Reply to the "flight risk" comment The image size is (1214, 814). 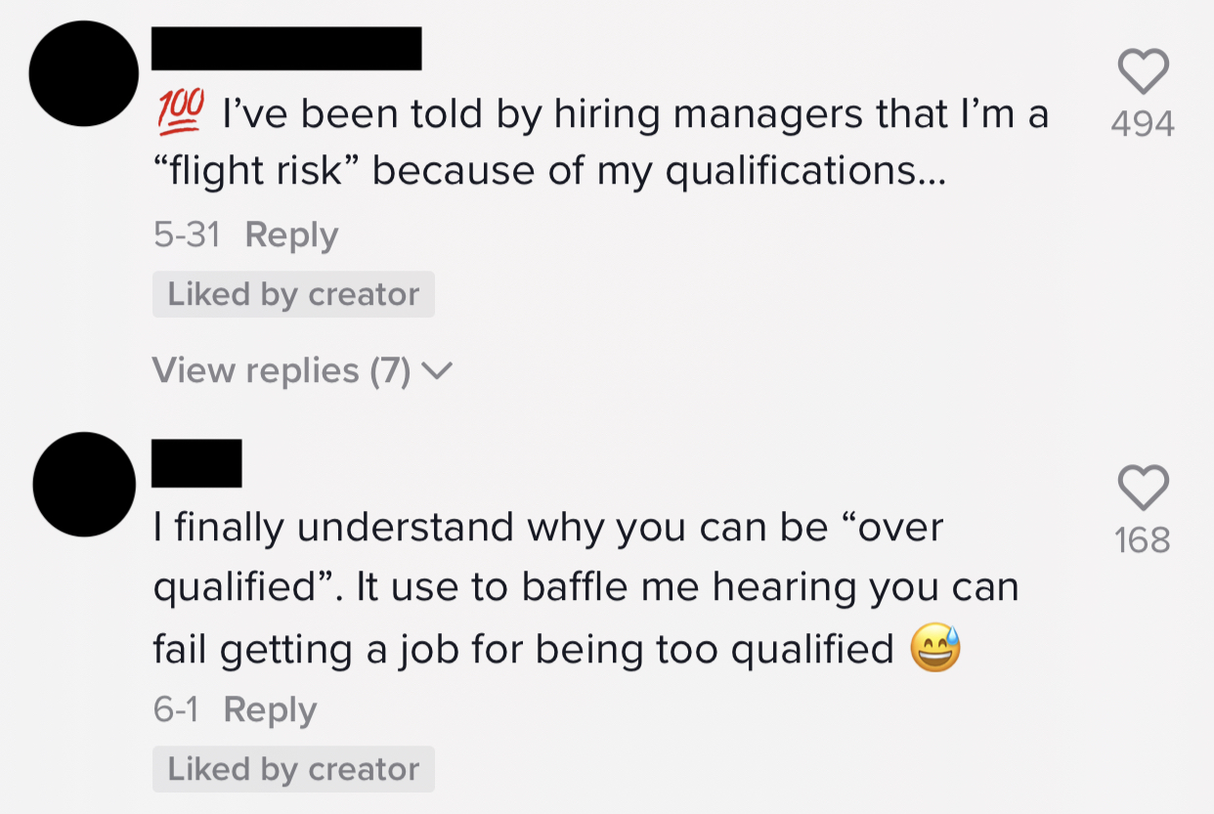tap(291, 236)
